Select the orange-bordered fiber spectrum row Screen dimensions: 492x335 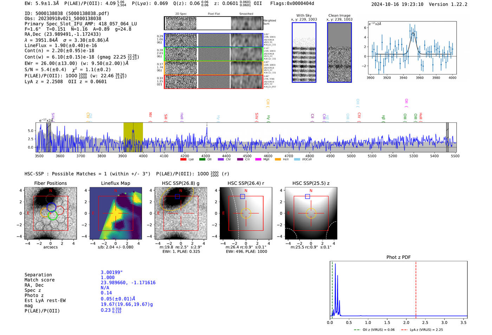coord(214,68)
